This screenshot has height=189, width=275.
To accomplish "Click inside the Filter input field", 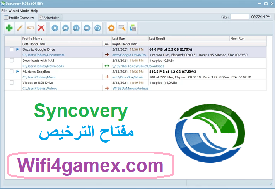I will point(240,17).
